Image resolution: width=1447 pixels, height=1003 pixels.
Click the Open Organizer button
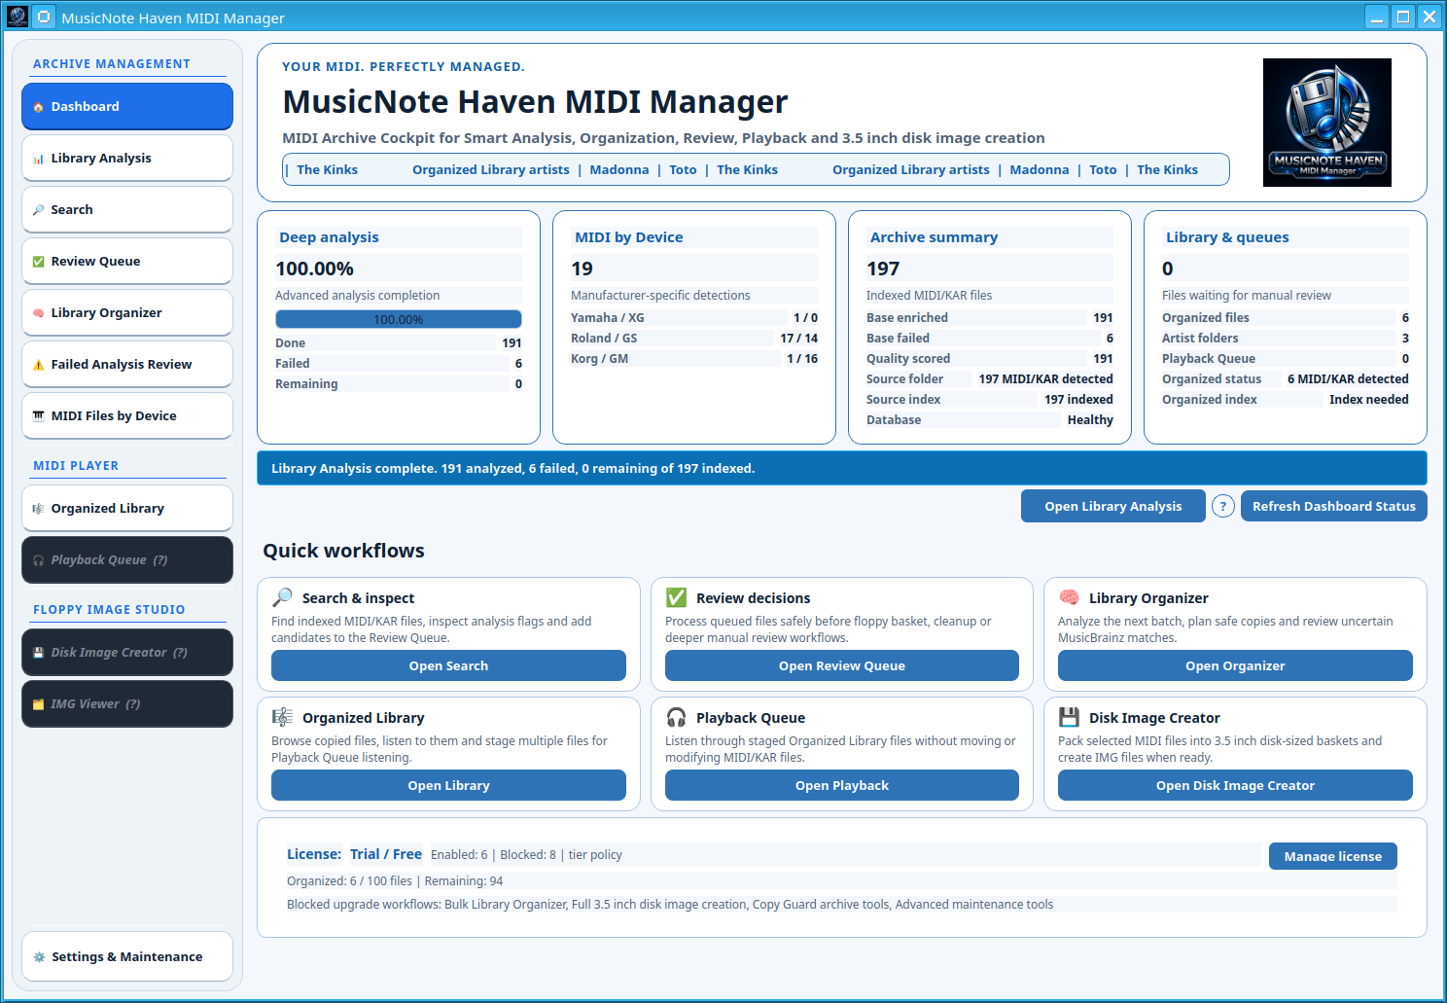(1235, 665)
